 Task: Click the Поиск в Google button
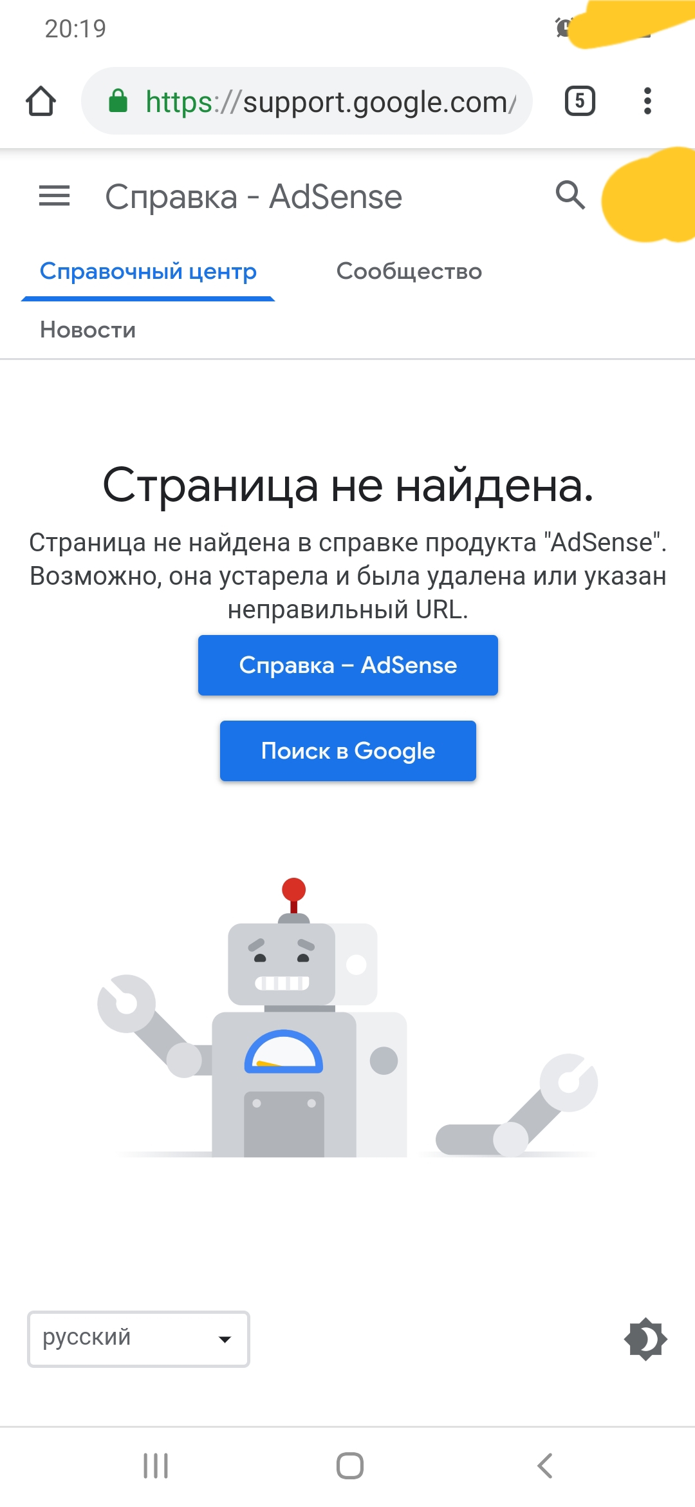pyautogui.click(x=348, y=751)
